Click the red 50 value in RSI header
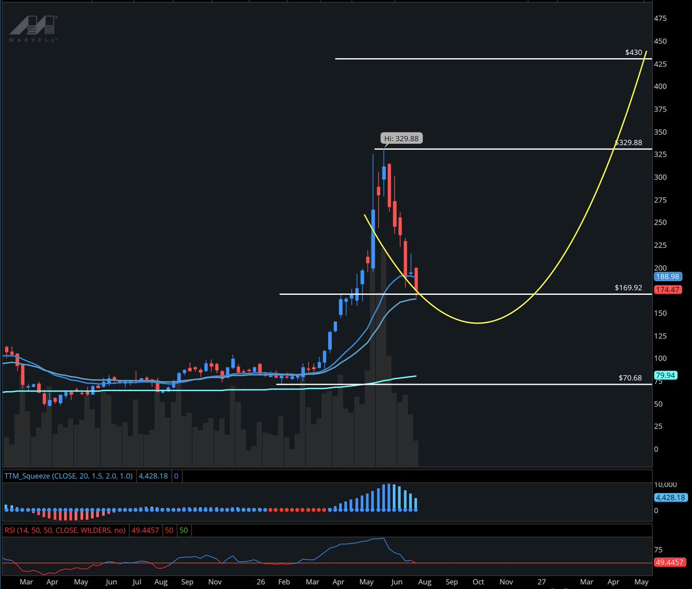This screenshot has width=692, height=589. point(168,530)
